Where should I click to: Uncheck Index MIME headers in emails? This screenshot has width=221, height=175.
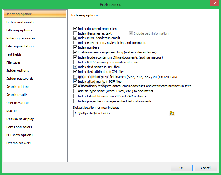pos(75,38)
